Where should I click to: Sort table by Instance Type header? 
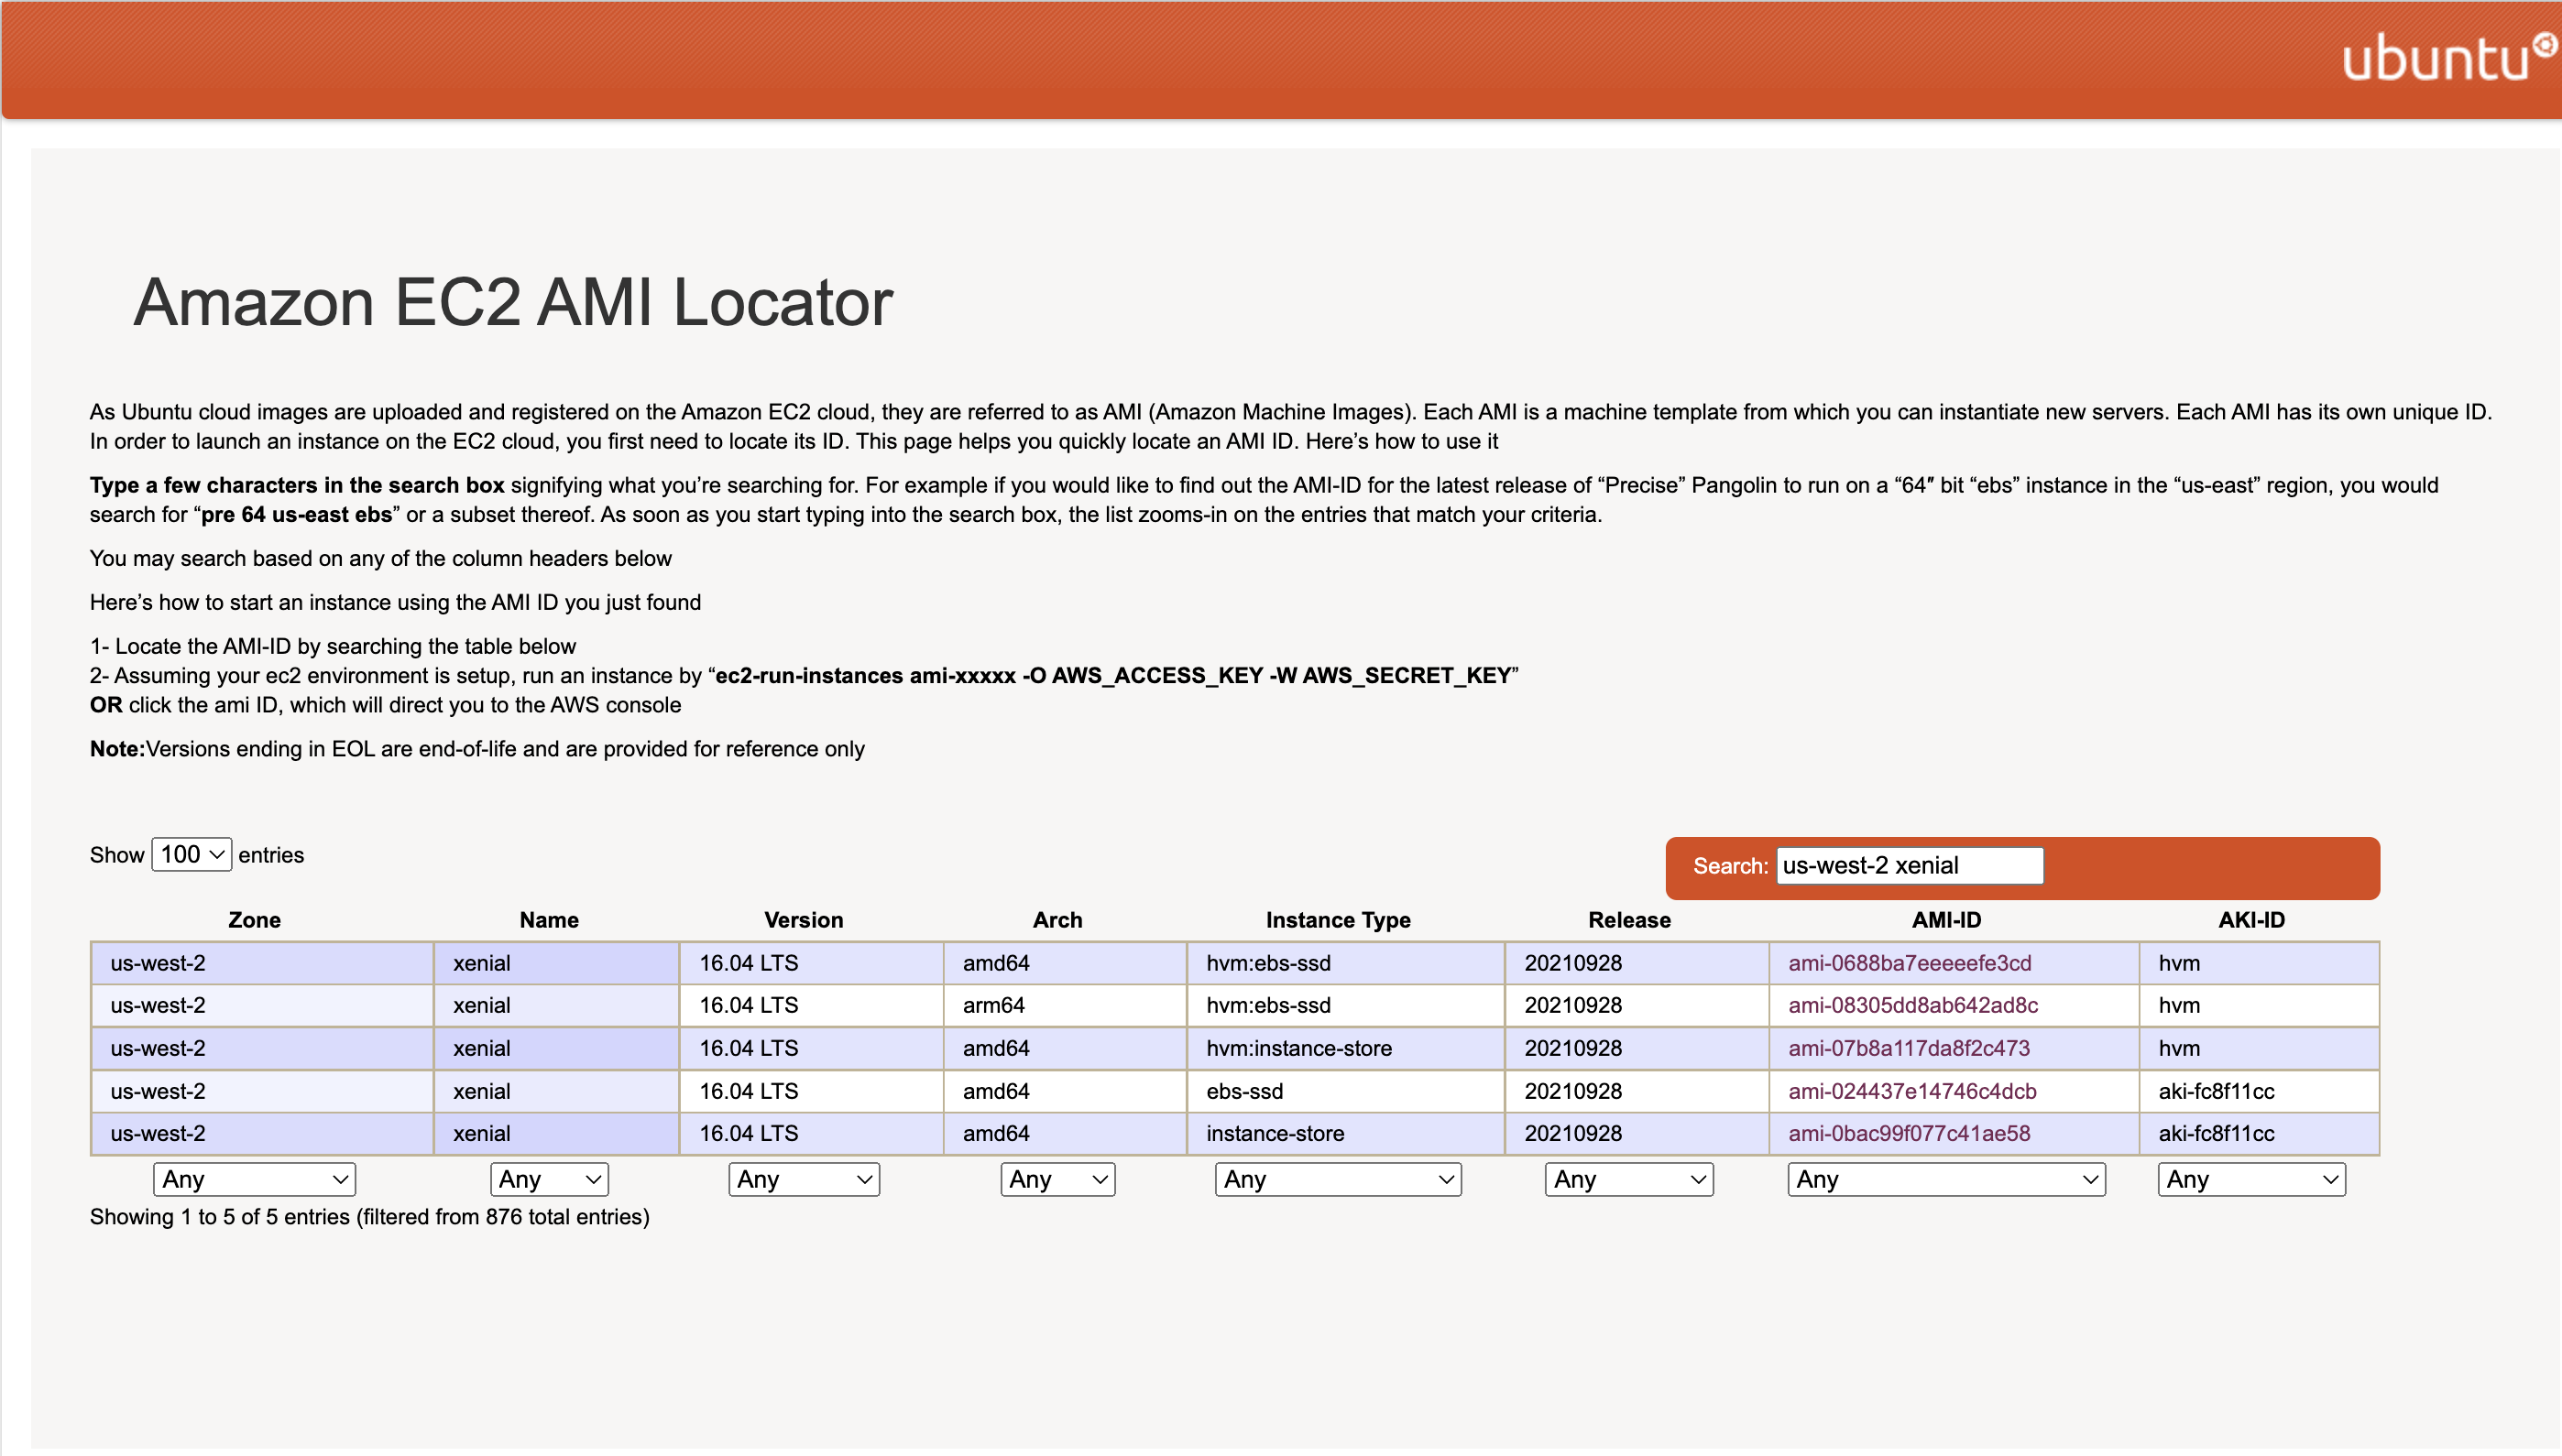(x=1338, y=920)
